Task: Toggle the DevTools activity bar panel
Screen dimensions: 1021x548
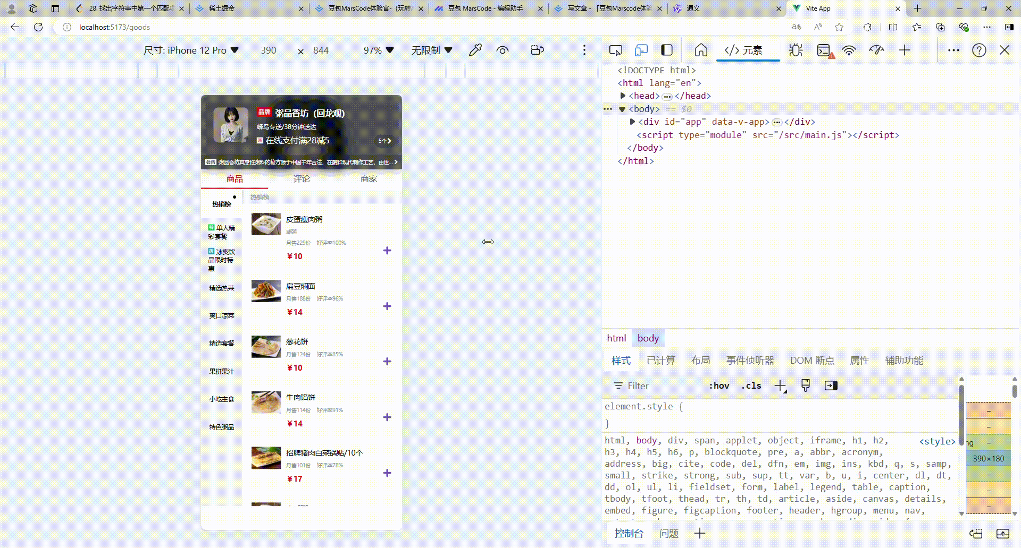Action: pyautogui.click(x=666, y=50)
